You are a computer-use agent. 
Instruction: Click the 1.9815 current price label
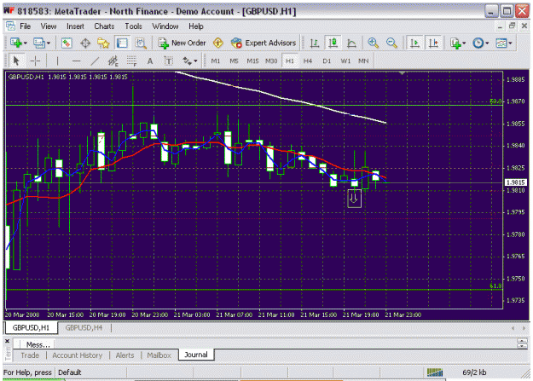(516, 182)
